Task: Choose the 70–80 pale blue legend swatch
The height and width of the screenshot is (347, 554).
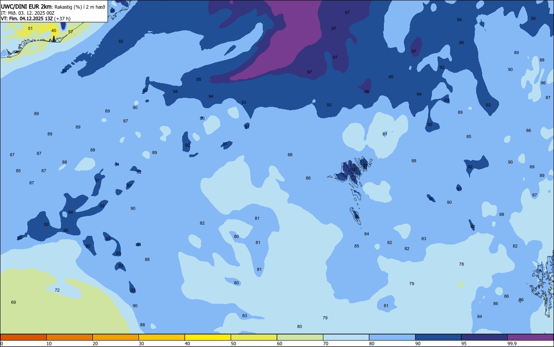Action: tap(346, 337)
